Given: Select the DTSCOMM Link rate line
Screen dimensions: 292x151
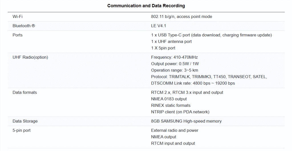Looking at the screenshot, I should (x=193, y=83).
